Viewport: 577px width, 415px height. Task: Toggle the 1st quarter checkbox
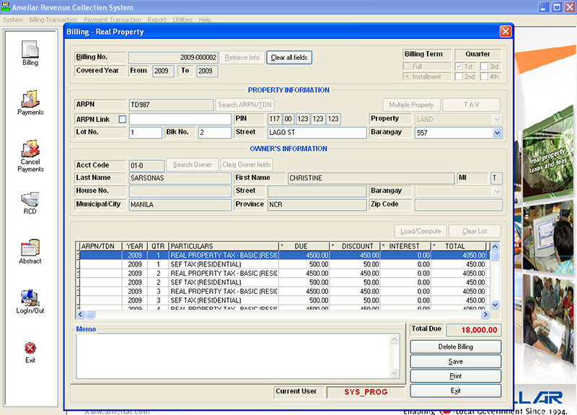pyautogui.click(x=459, y=66)
